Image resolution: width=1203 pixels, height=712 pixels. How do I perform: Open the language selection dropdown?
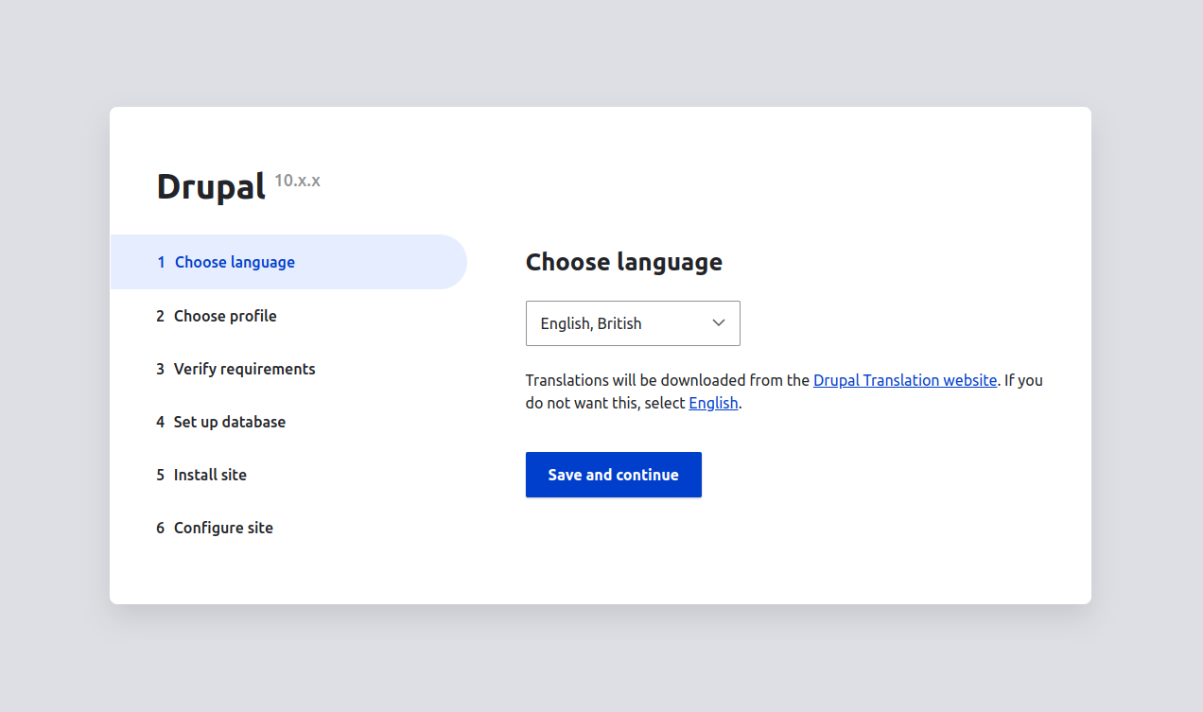tap(632, 323)
